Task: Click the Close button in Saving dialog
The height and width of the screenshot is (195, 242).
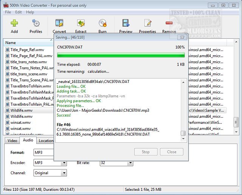Action: (172, 152)
